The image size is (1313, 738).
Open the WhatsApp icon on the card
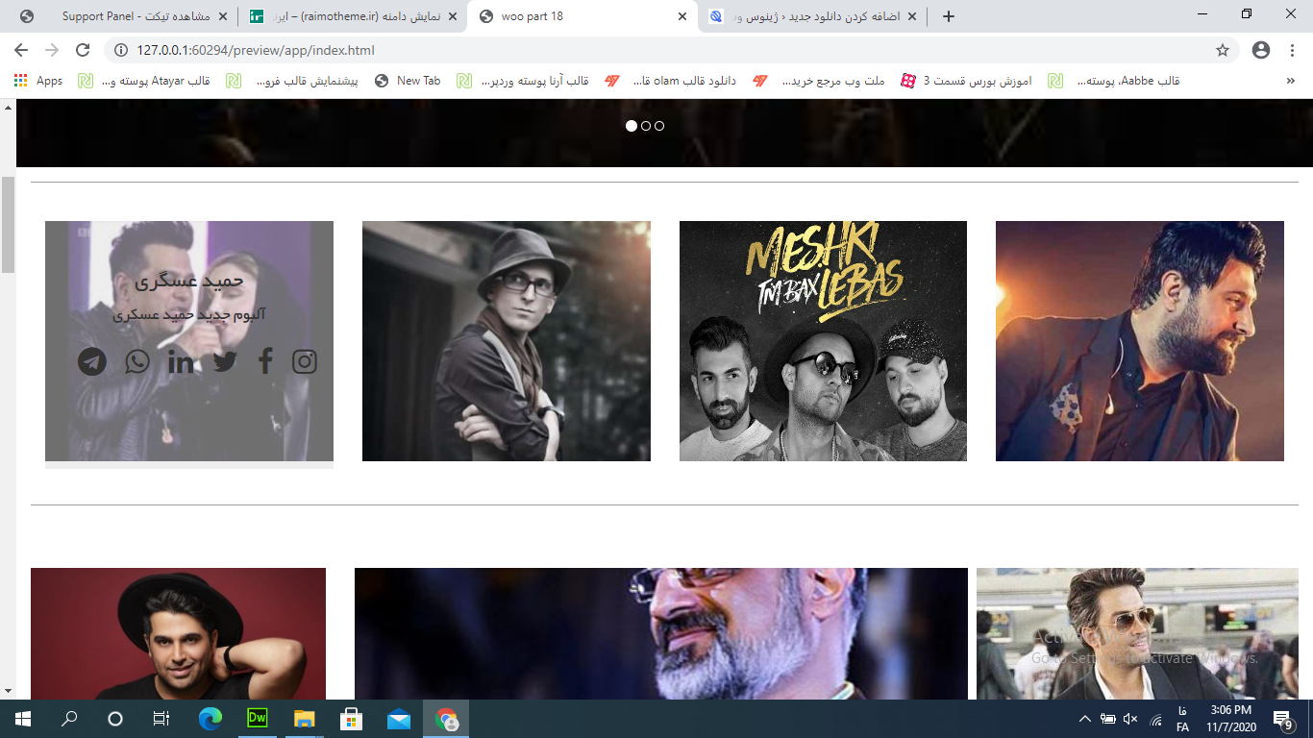137,361
